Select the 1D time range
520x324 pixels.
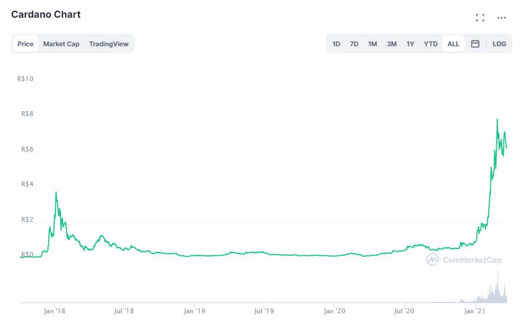tap(336, 44)
